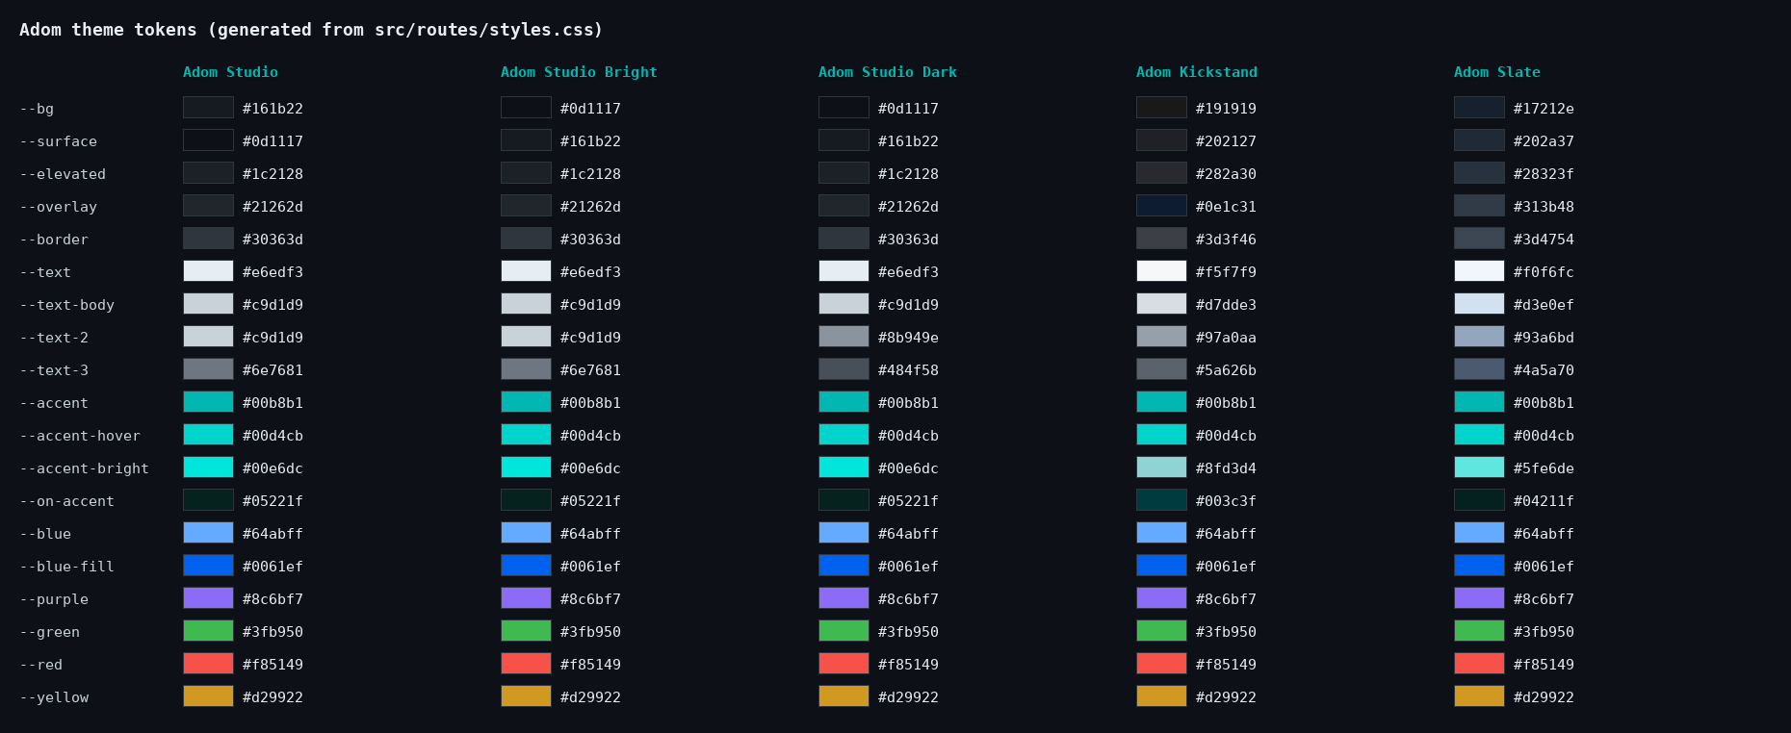Click the --accent-hover row label
Viewport: 1791px width, 733px height.
80,436
